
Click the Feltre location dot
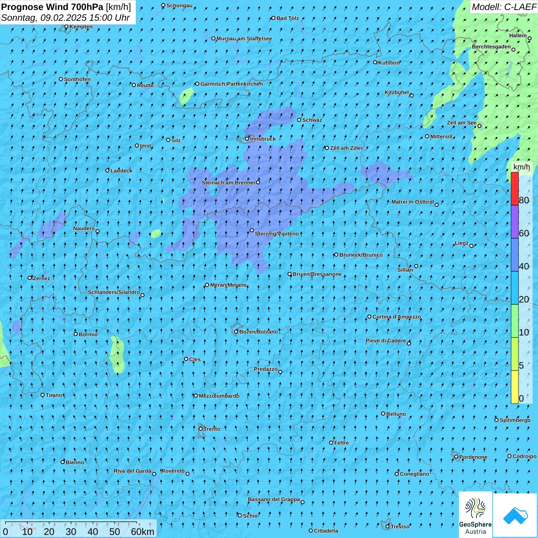[331, 443]
